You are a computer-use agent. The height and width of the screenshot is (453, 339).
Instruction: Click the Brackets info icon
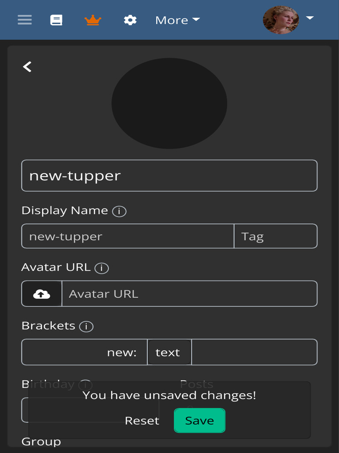pyautogui.click(x=86, y=327)
